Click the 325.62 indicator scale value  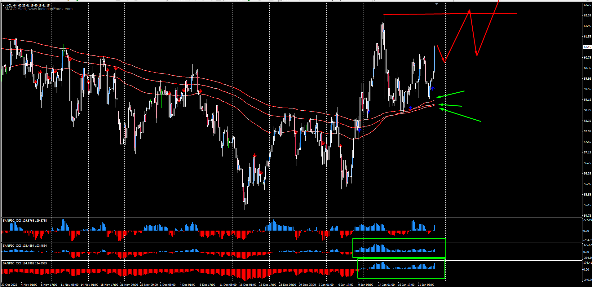point(587,245)
